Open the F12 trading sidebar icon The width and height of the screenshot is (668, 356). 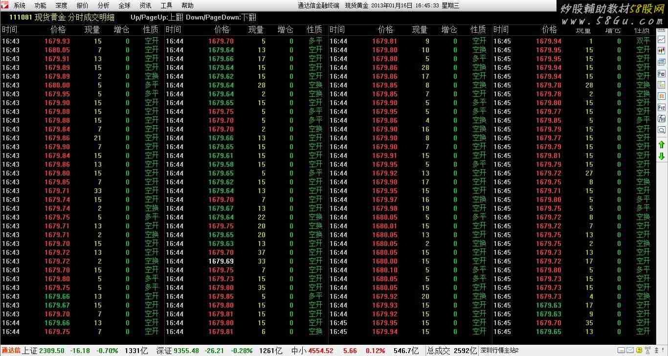click(x=662, y=107)
